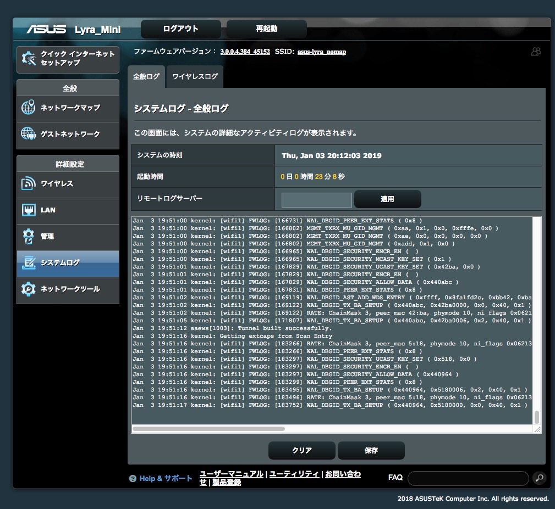Click the 保存 button to save log
Viewport: 555px width, 509px height.
pyautogui.click(x=371, y=450)
